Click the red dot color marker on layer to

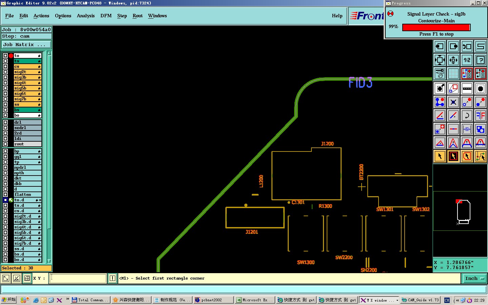point(11,56)
